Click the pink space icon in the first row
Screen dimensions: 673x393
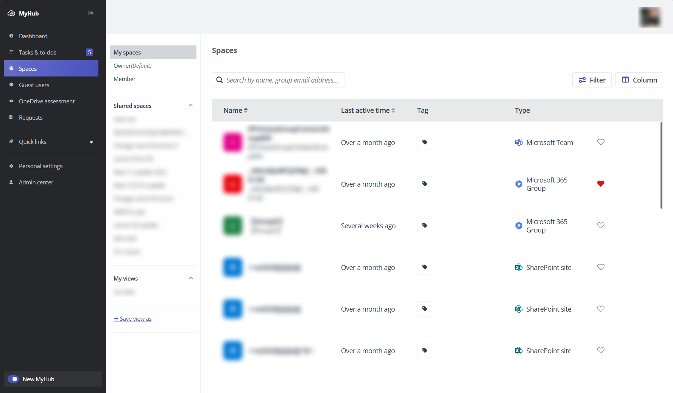pyautogui.click(x=232, y=142)
